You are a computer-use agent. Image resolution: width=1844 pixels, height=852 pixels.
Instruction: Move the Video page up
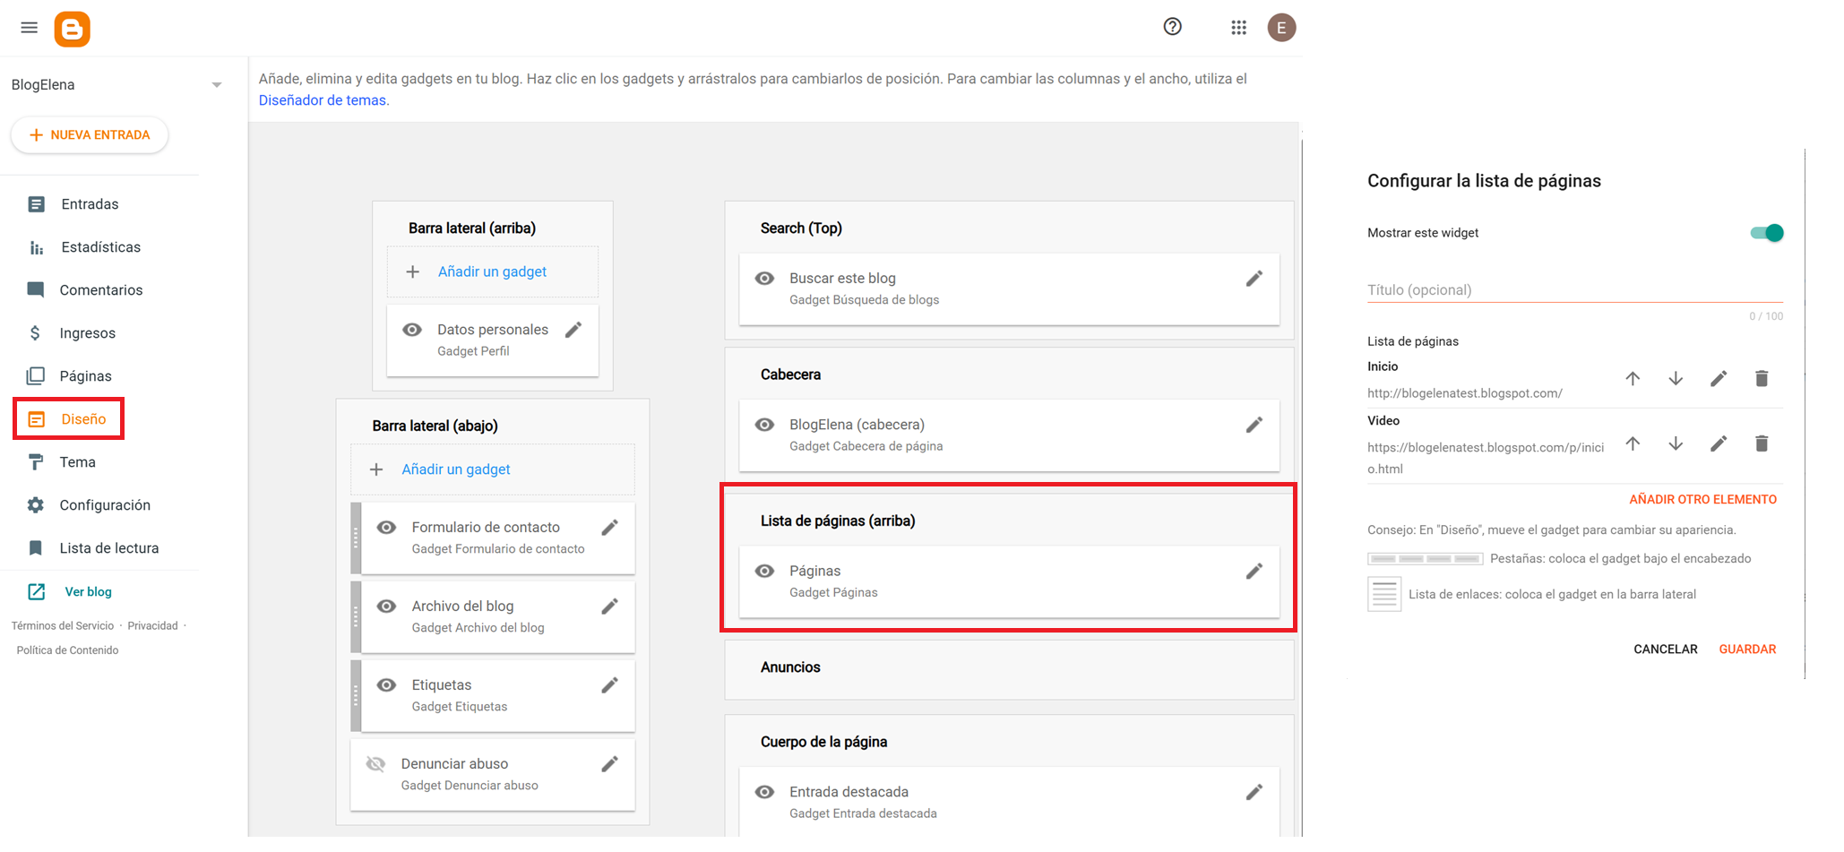pos(1633,444)
